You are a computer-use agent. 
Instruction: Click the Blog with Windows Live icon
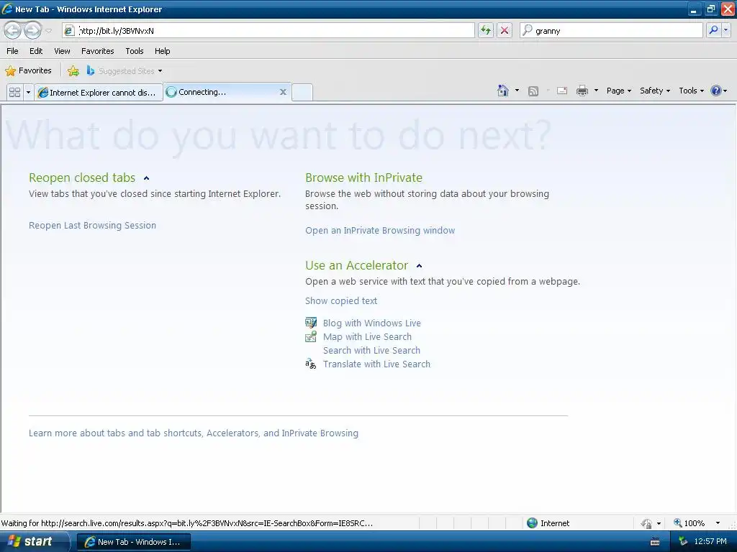tap(311, 323)
